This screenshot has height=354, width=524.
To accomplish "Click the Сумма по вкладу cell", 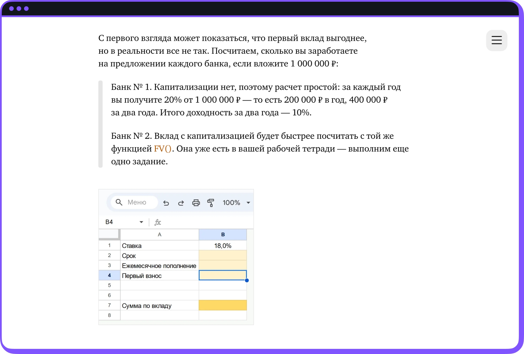I will [160, 305].
